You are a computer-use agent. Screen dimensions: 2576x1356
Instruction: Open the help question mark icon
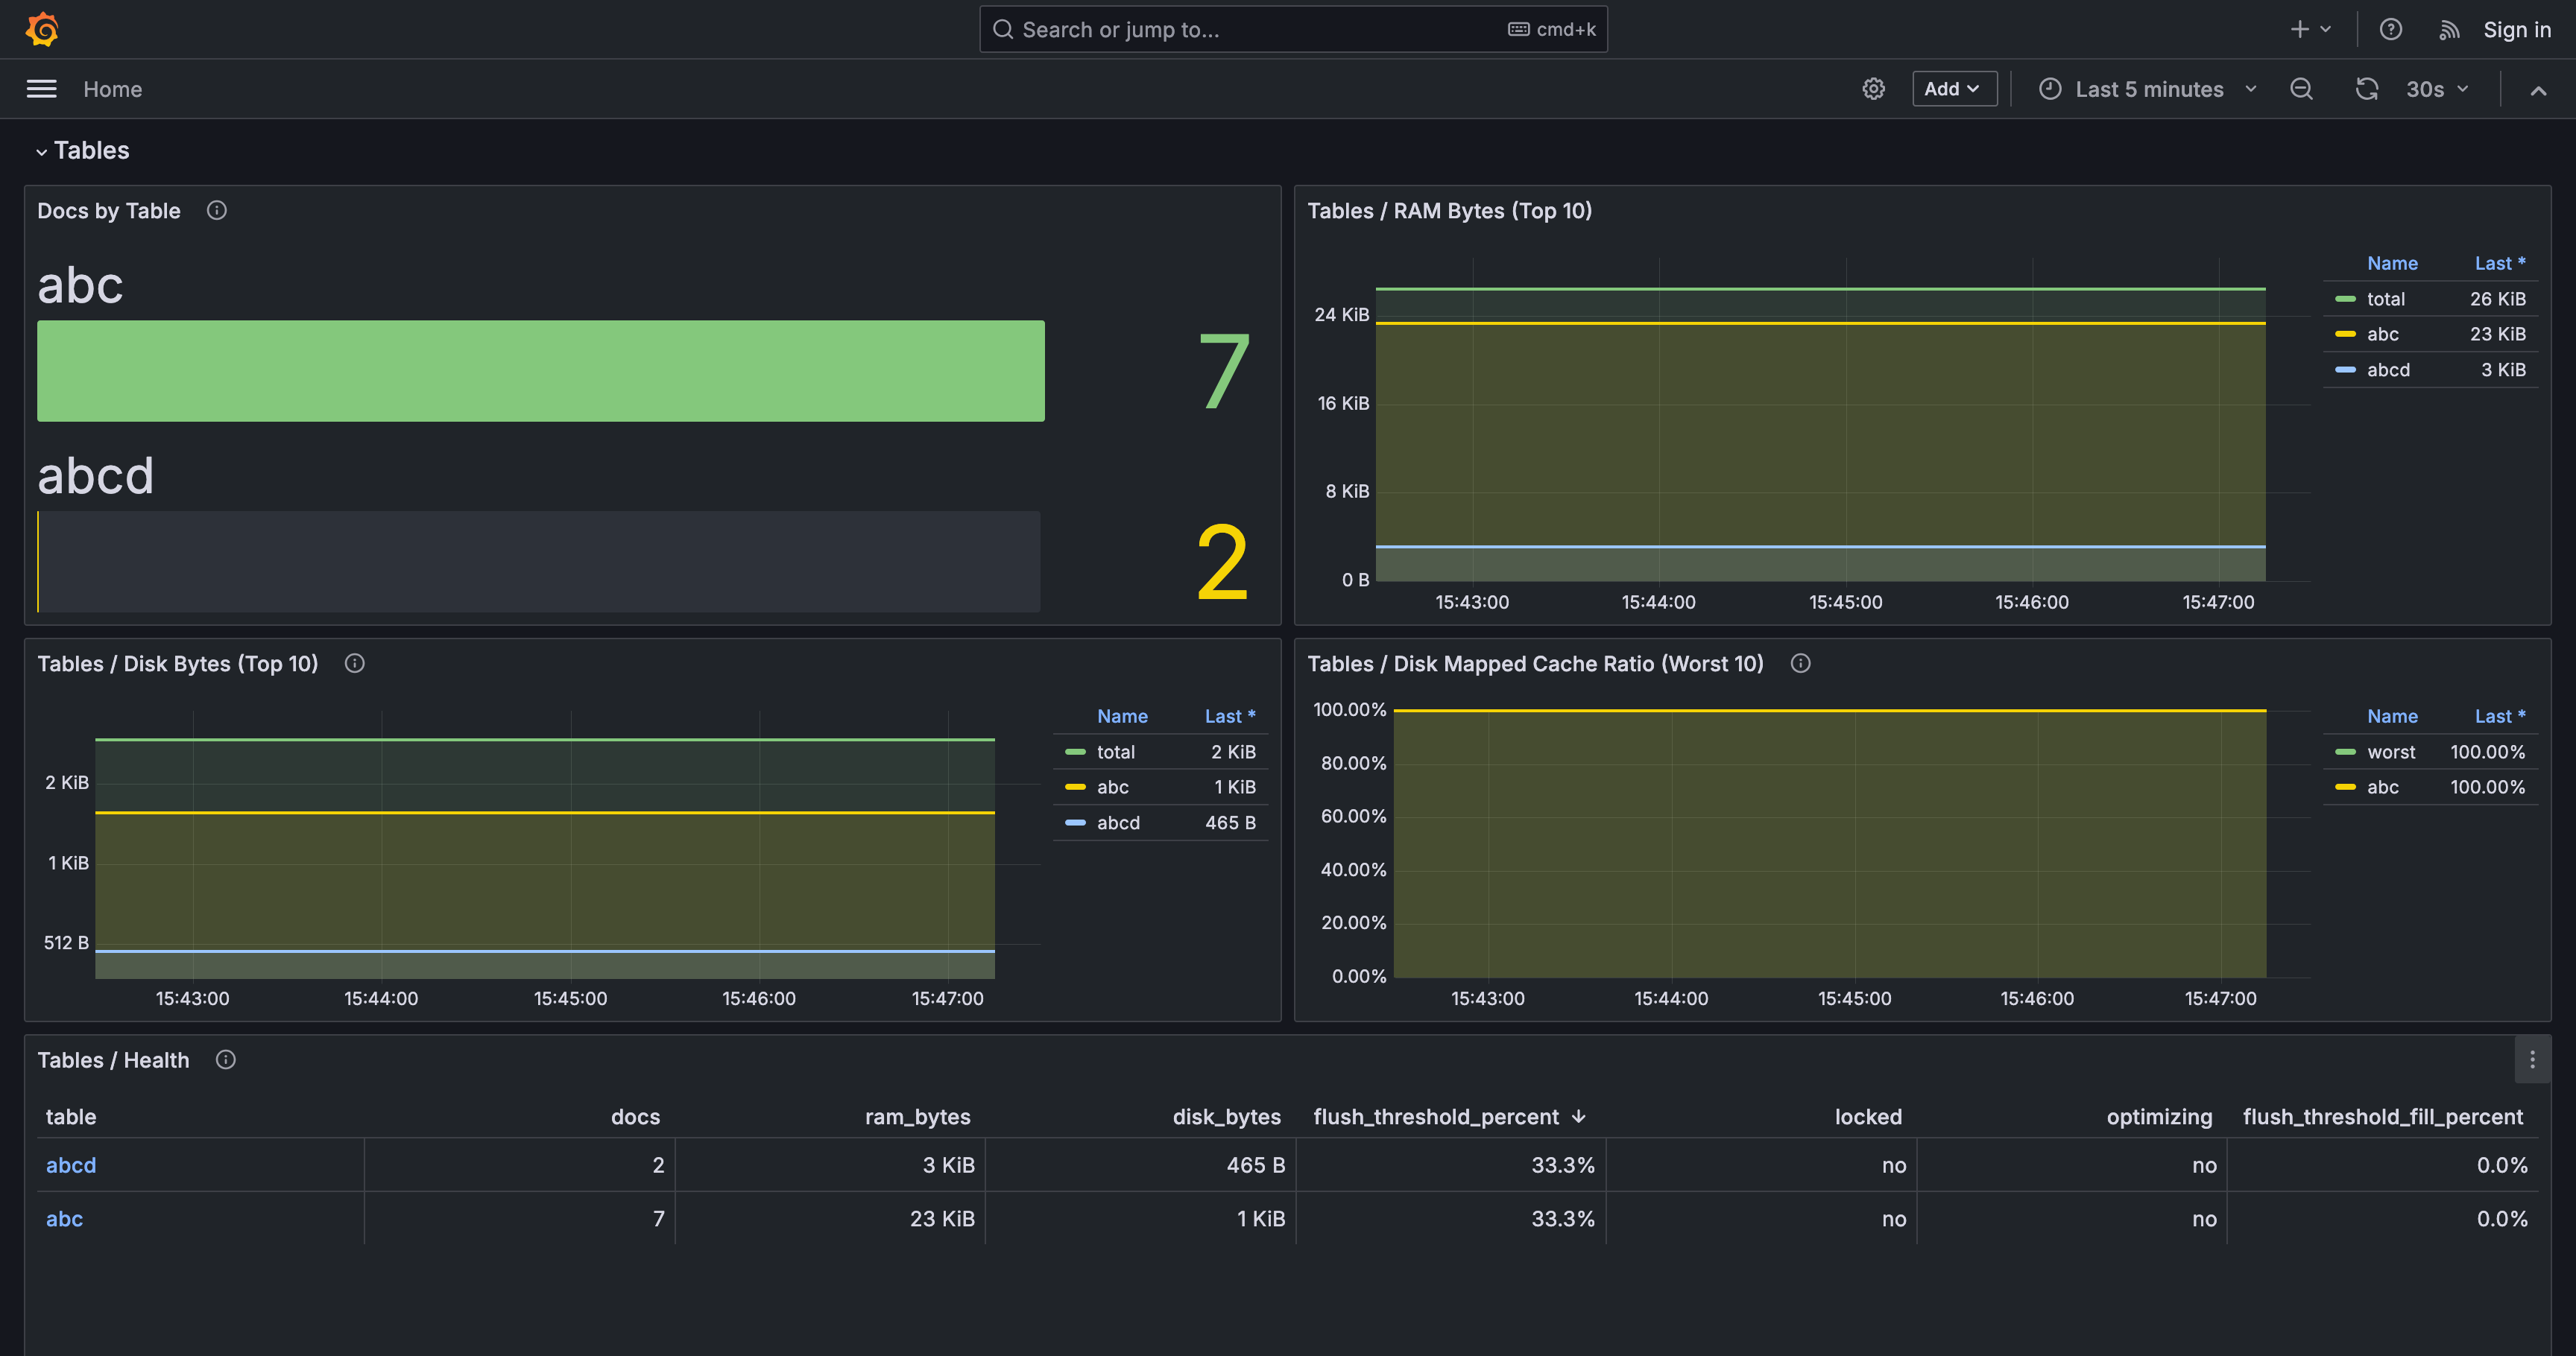click(2390, 29)
